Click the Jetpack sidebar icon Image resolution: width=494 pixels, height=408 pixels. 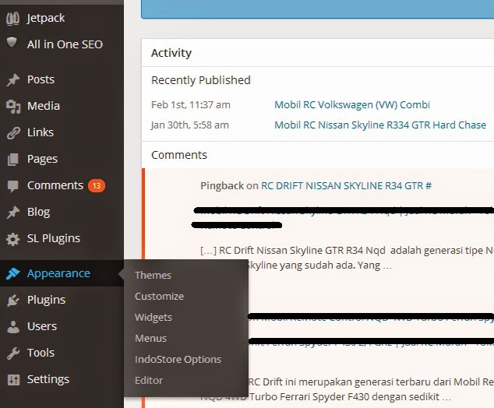(13, 18)
